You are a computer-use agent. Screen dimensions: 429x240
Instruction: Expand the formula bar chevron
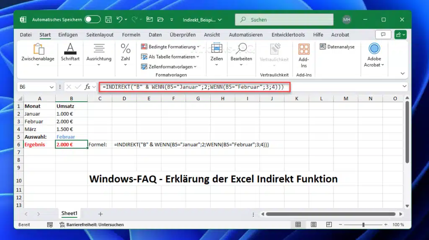coord(404,86)
